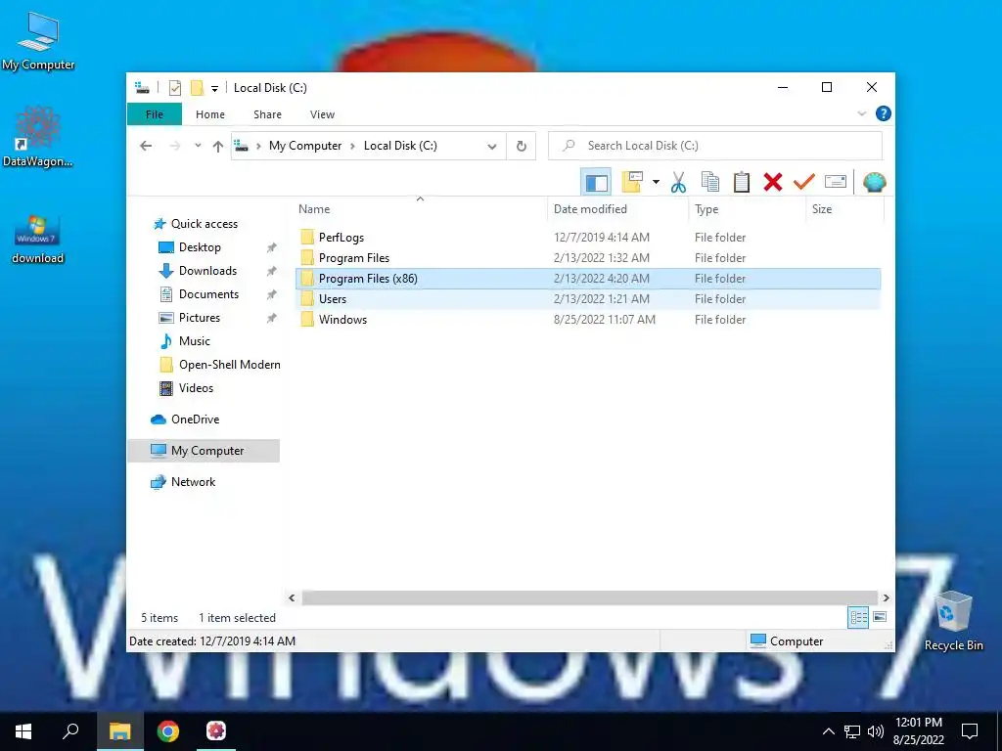Open Pictures in the navigation pane
Image resolution: width=1002 pixels, height=751 pixels.
(x=200, y=318)
